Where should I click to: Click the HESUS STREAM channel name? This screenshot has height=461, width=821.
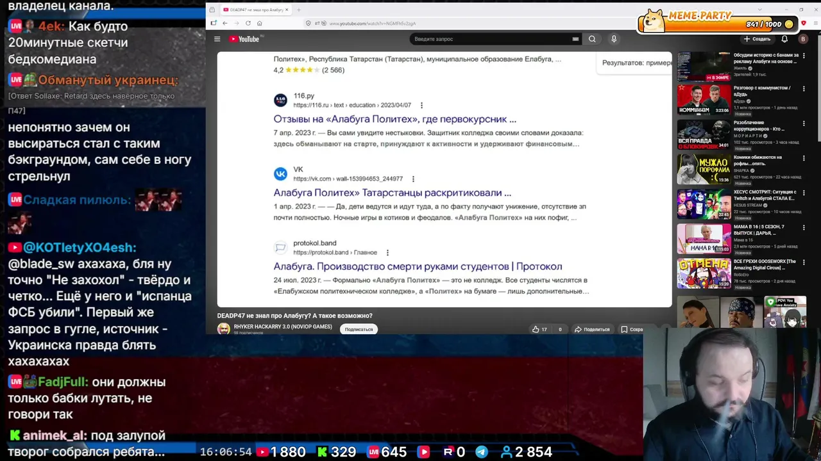tap(749, 205)
